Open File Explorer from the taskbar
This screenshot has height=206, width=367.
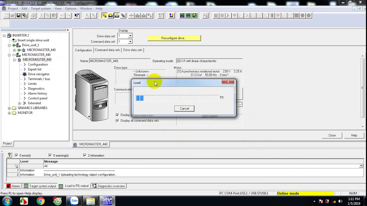(x=91, y=201)
